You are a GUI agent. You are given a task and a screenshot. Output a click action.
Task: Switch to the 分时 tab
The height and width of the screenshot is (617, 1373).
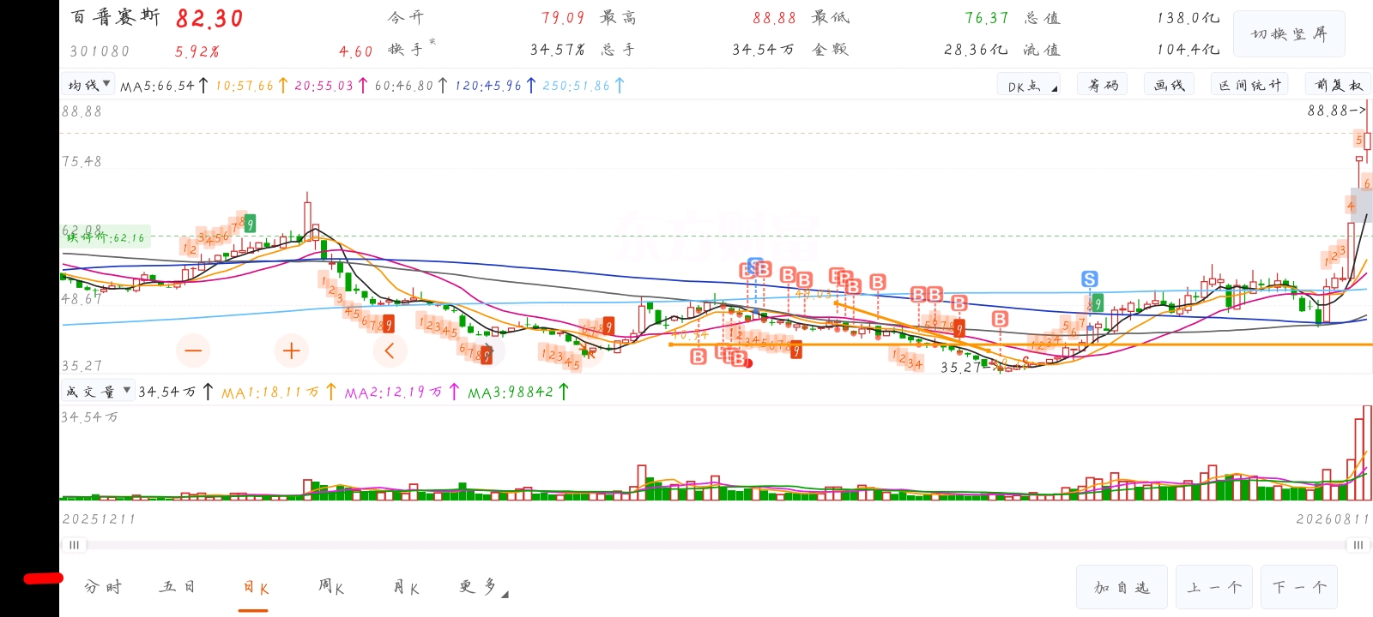point(104,587)
